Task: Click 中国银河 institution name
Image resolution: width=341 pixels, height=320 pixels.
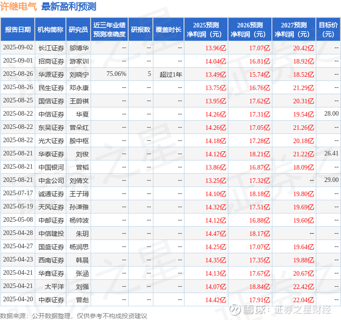Action: (x=51, y=167)
